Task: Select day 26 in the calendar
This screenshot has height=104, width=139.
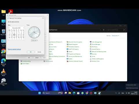Action: point(14,37)
